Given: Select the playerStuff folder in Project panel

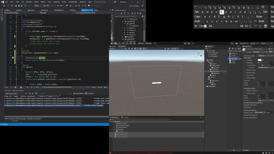Looking at the screenshot, I should [x=215, y=71].
